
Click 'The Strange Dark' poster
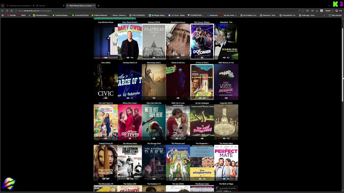tap(154, 163)
